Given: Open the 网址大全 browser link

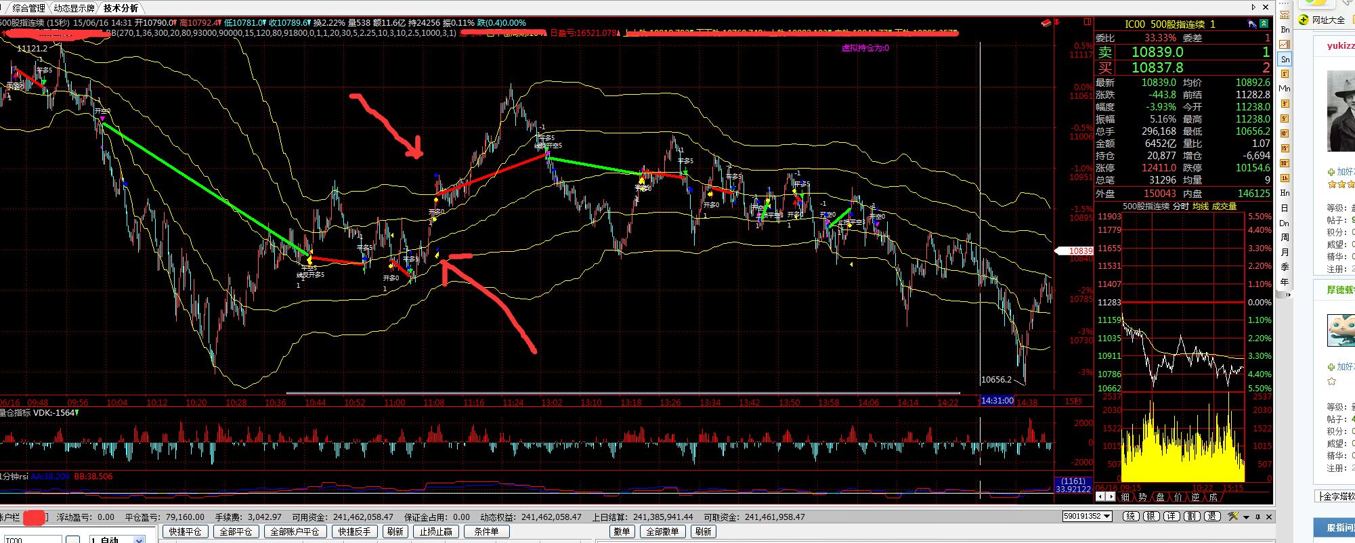Looking at the screenshot, I should click(x=1322, y=20).
